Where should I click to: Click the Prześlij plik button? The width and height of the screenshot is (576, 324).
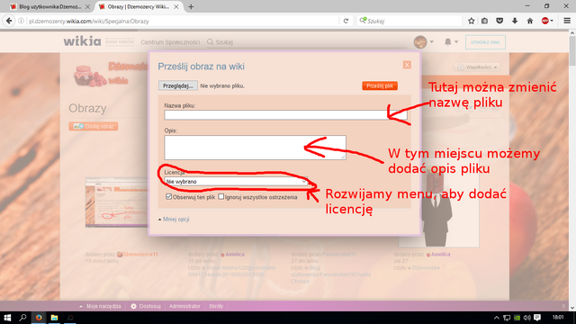(x=380, y=85)
